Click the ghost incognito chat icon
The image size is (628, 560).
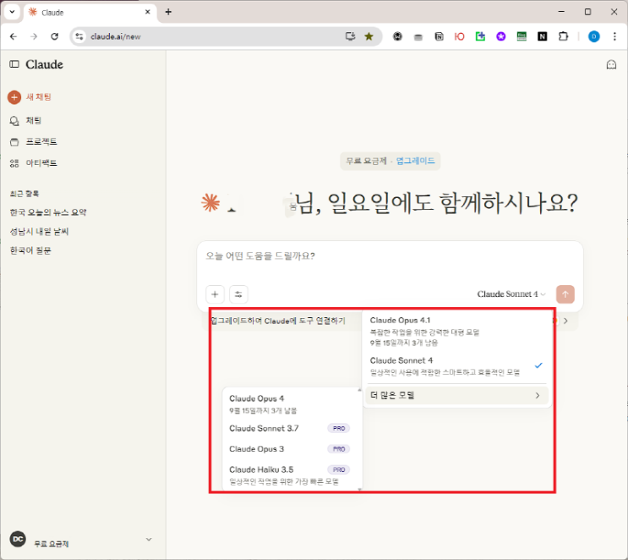coord(611,64)
